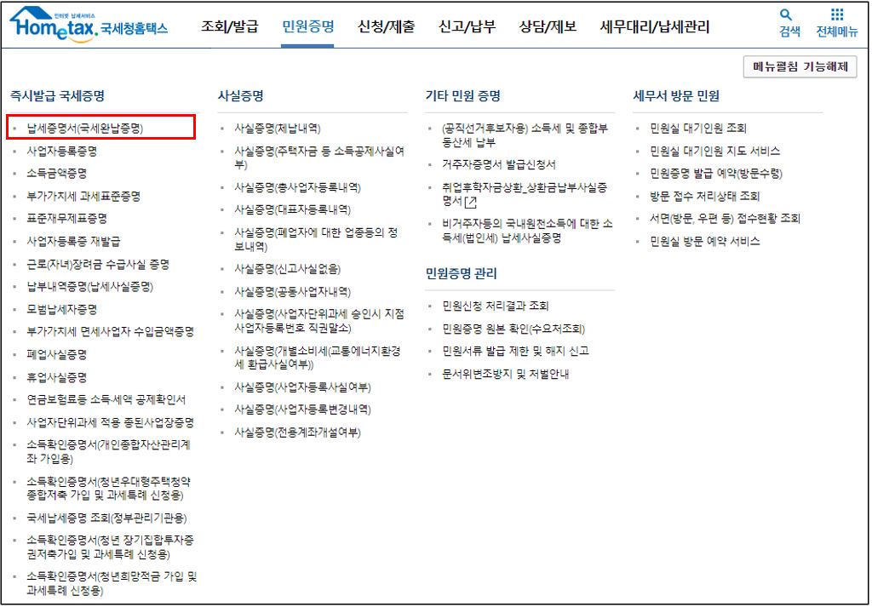Click 민원실 대기인원 조회 link
This screenshot has width=872, height=607.
tap(699, 126)
